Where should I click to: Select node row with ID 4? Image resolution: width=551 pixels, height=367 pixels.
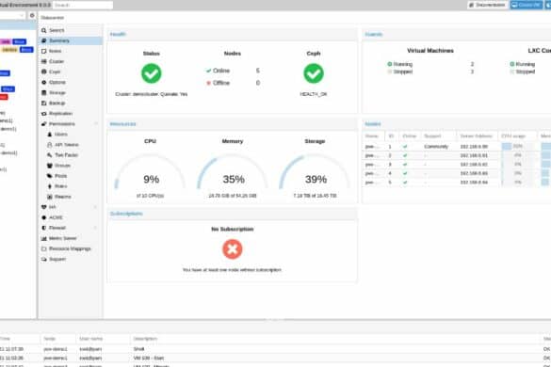[x=457, y=173]
